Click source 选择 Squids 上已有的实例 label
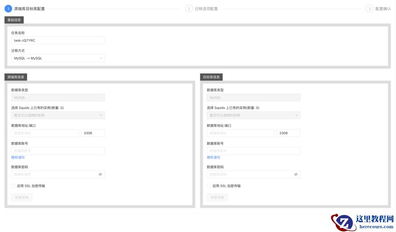Screen dimensions: 396x232 [x=37, y=108]
